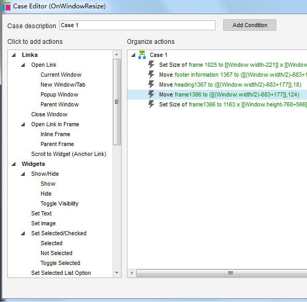
Task: Focus the Case description text field
Action: [x=137, y=26]
